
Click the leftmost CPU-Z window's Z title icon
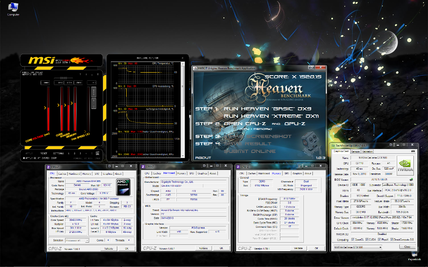click(x=49, y=167)
